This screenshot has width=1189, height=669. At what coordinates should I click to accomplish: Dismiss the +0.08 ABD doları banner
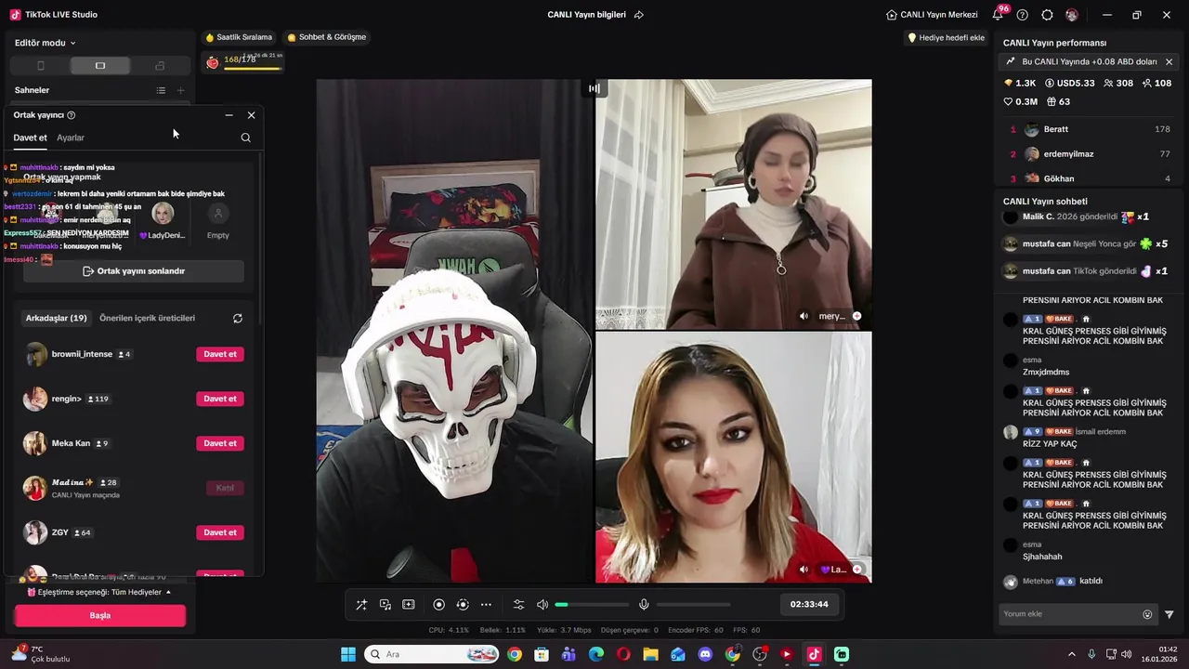[x=1169, y=62]
